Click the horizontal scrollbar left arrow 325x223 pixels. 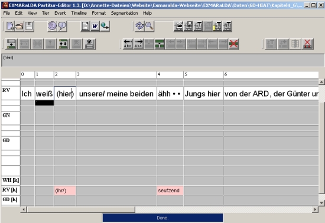[x=24, y=209]
